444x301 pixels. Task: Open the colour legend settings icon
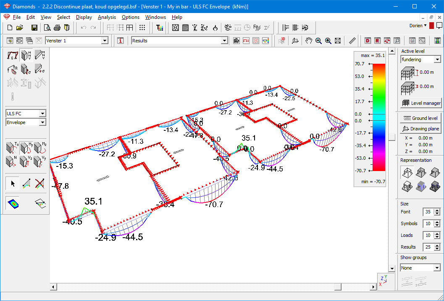pyautogui.click(x=437, y=41)
